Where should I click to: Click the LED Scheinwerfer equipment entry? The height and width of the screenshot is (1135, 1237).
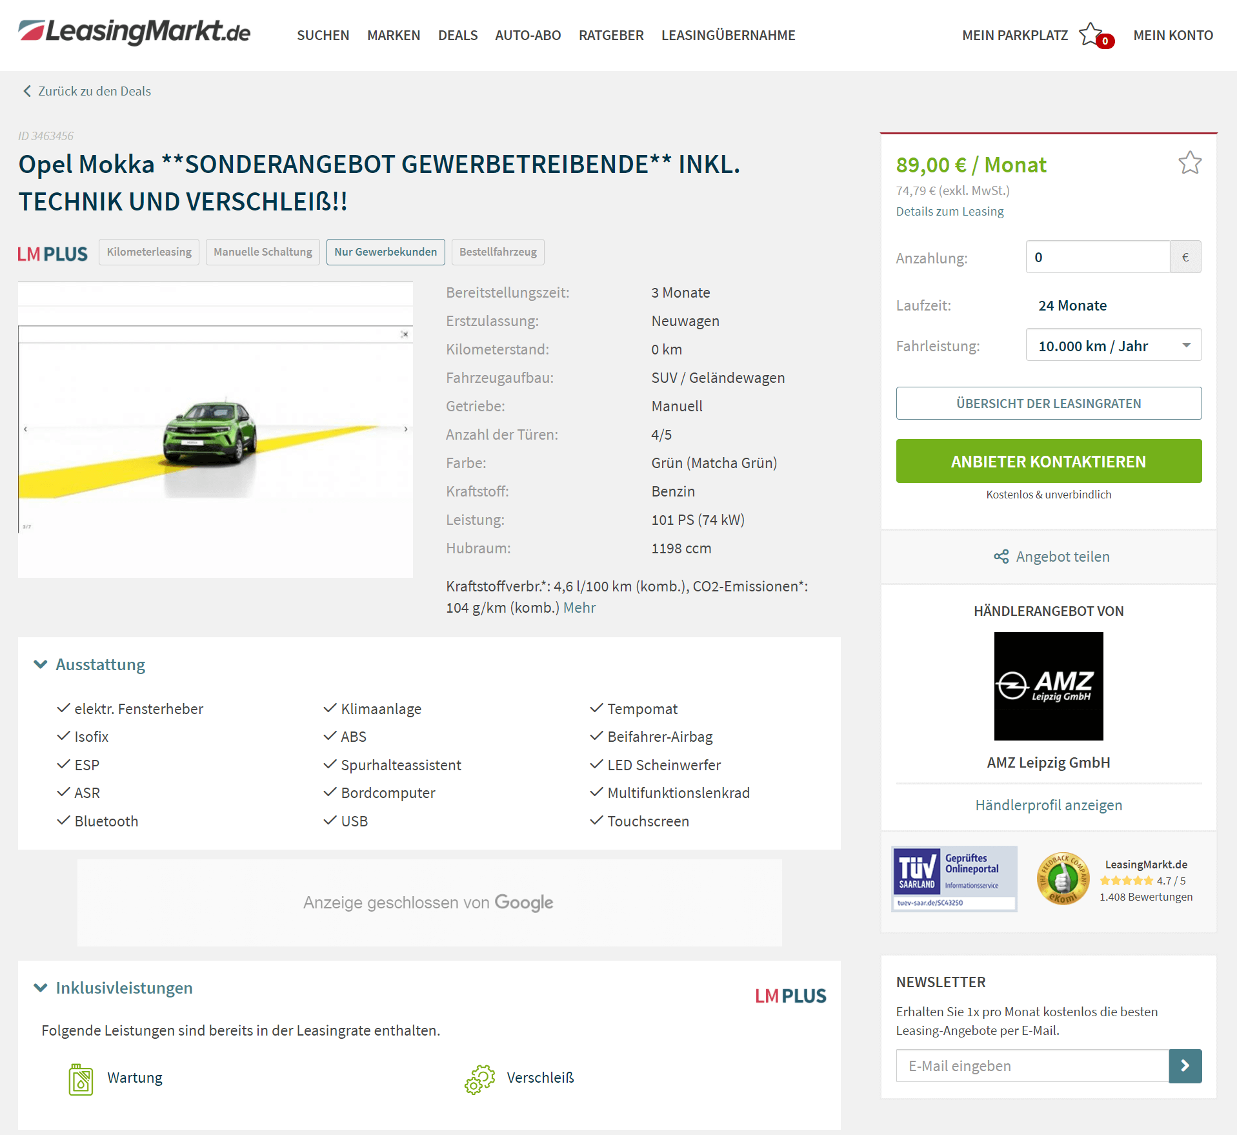coord(664,765)
